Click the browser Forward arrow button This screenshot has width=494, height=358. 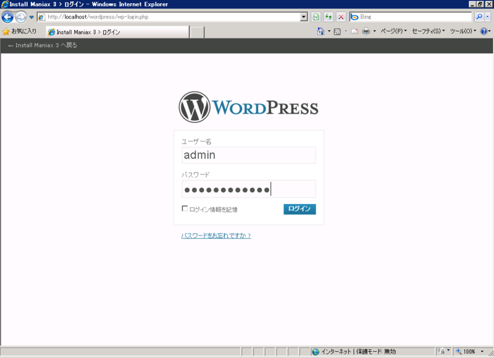[21, 17]
